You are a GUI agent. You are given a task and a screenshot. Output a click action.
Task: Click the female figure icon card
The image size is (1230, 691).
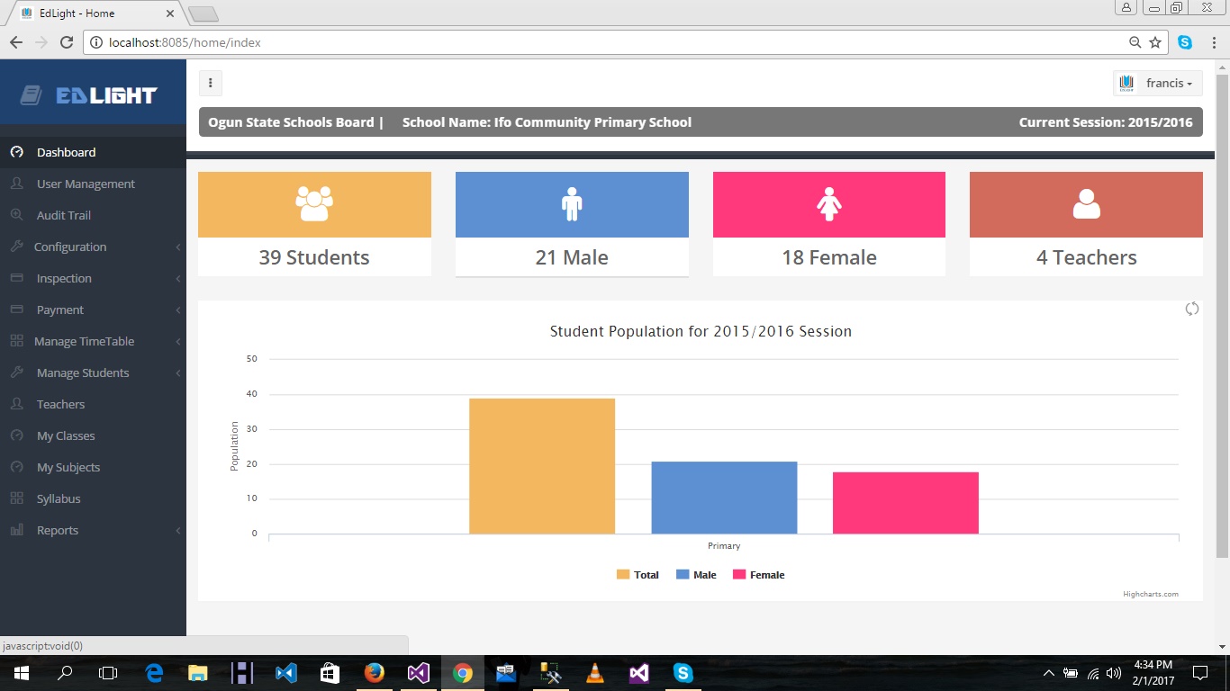(x=828, y=204)
